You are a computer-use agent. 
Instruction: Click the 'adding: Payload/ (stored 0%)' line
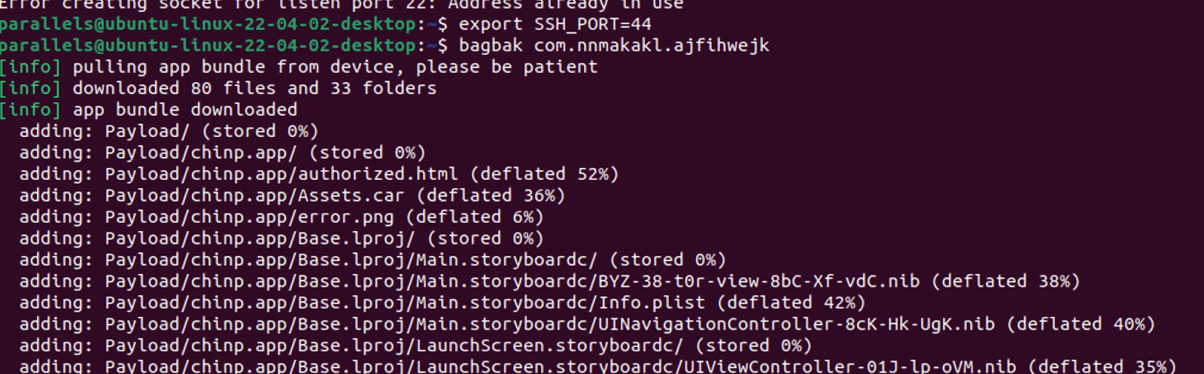pos(169,131)
